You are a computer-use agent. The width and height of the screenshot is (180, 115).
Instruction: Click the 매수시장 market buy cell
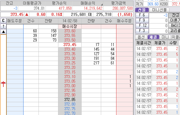[x=70, y=27]
